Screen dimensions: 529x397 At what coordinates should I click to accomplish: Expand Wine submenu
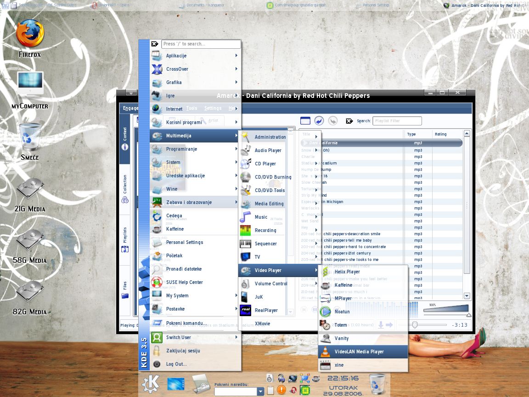click(x=195, y=189)
